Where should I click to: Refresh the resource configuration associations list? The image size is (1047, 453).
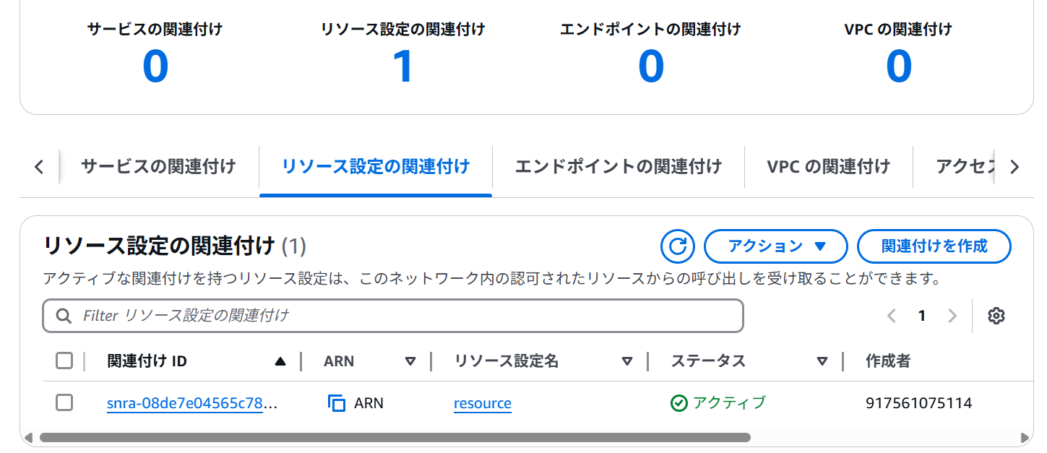click(677, 246)
